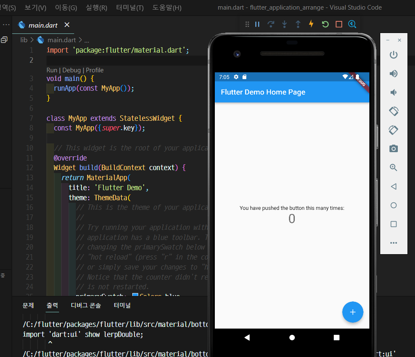Click the Profile code lens link
The height and width of the screenshot is (357, 415).
pos(95,70)
